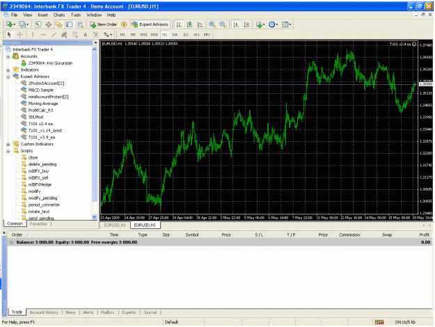Open the Strategy Tester icon
Screen dimensions: 435x327
[80, 24]
